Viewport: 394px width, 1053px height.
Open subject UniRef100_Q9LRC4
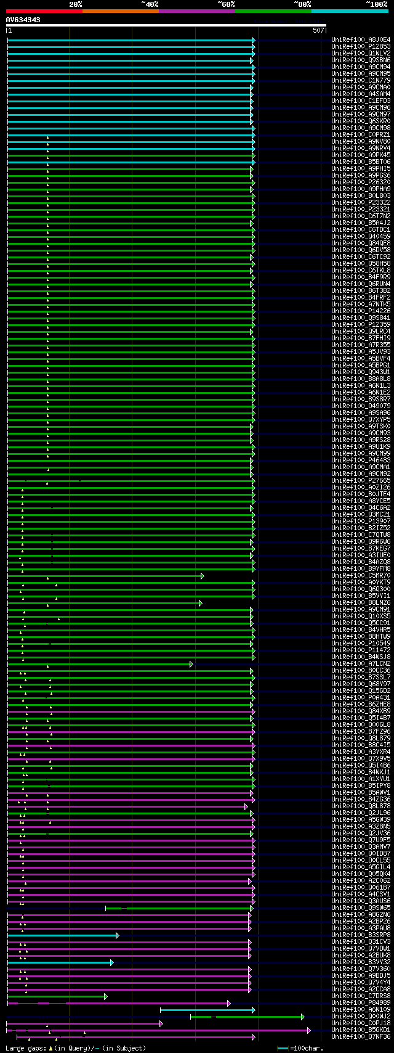coord(361,331)
